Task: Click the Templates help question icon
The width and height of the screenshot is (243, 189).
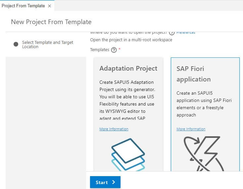Action: point(114,50)
